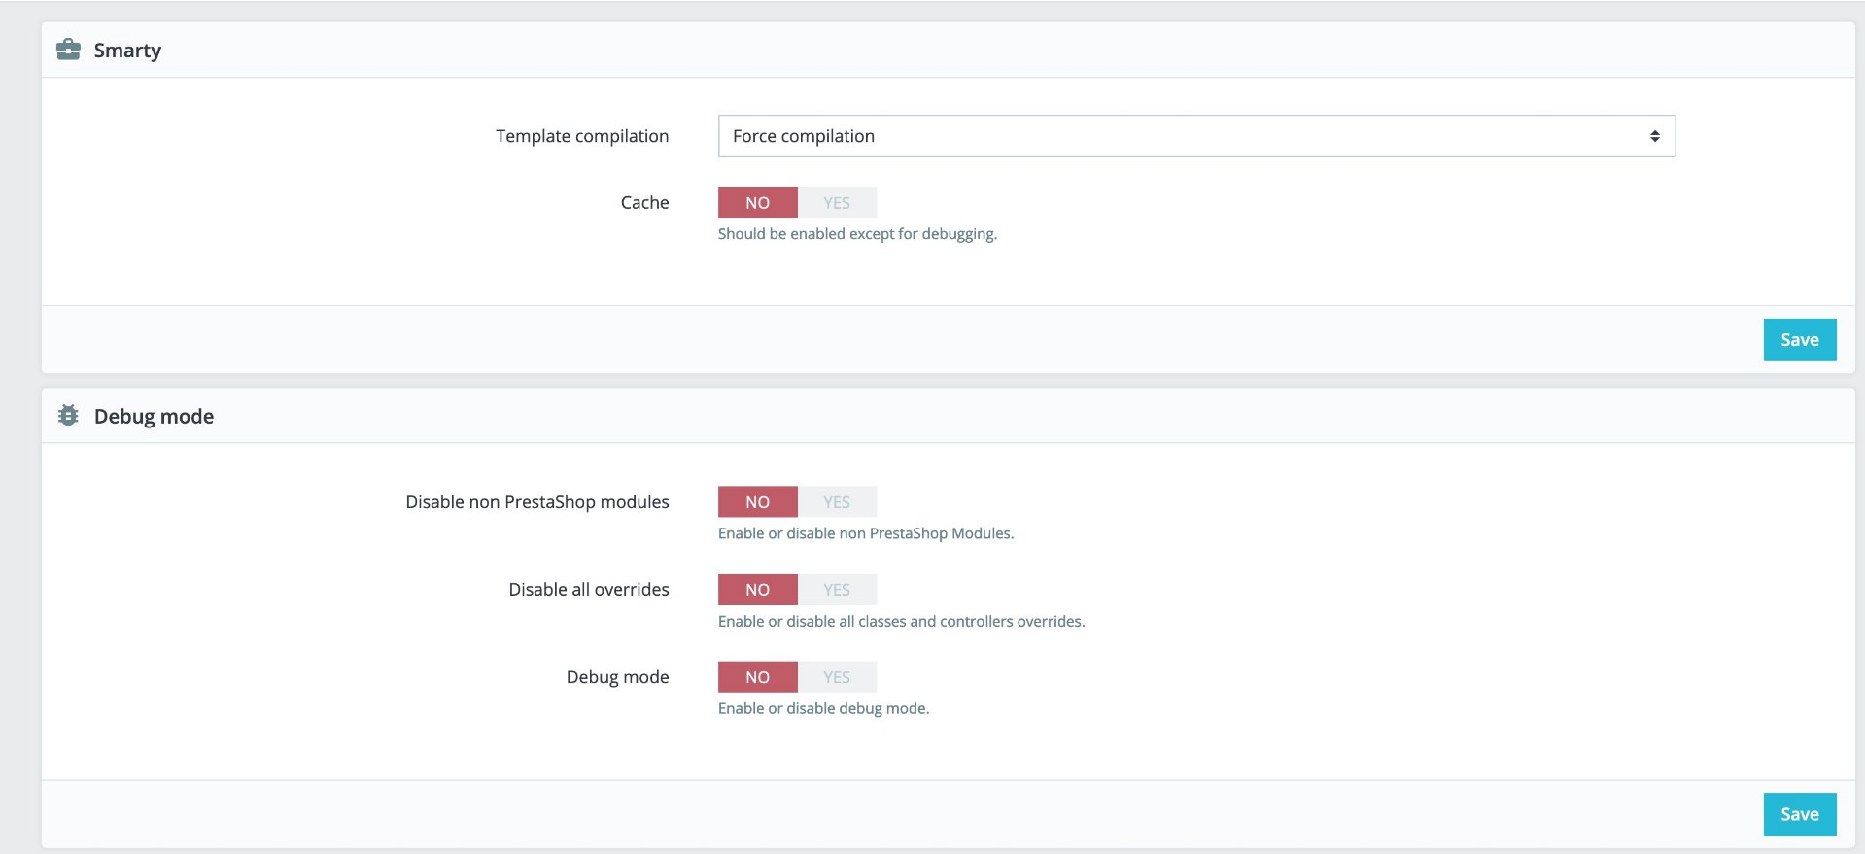Click the Smarty briefcase icon
The height and width of the screenshot is (854, 1865).
[x=68, y=50]
